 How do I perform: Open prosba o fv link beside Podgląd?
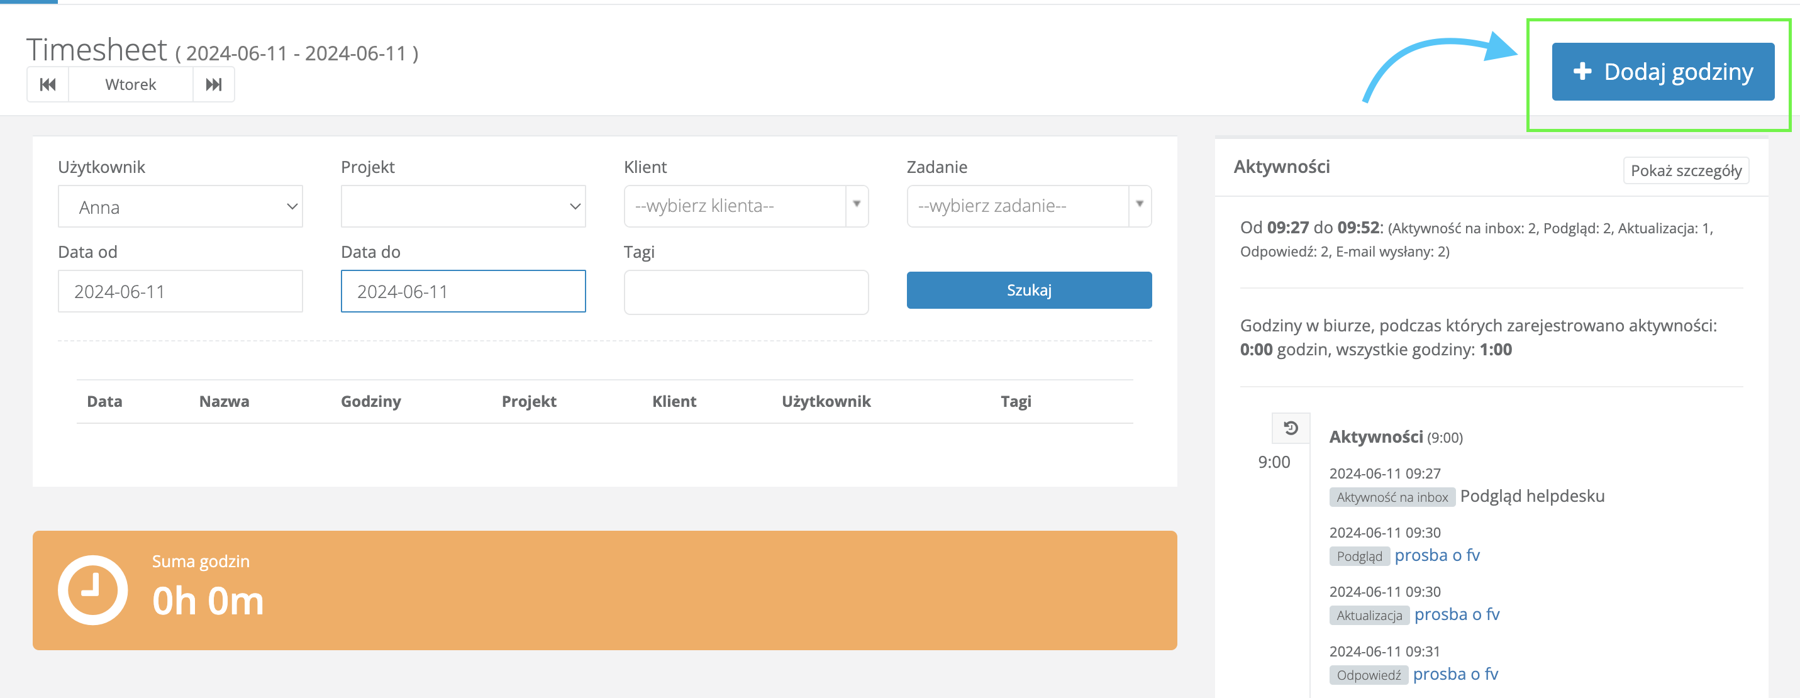pyautogui.click(x=1437, y=555)
